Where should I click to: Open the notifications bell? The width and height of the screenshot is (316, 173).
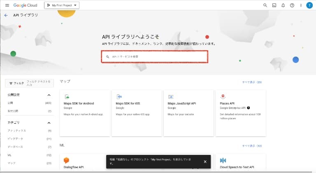click(283, 5)
